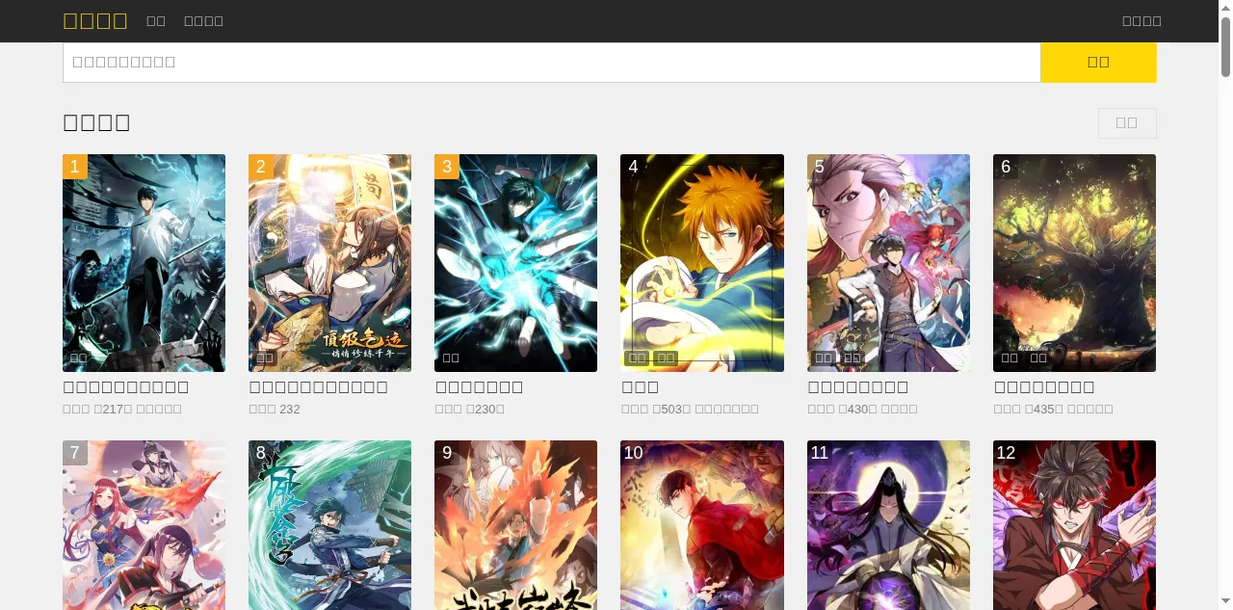Click the gray outlined button beside section heading

(x=1127, y=123)
